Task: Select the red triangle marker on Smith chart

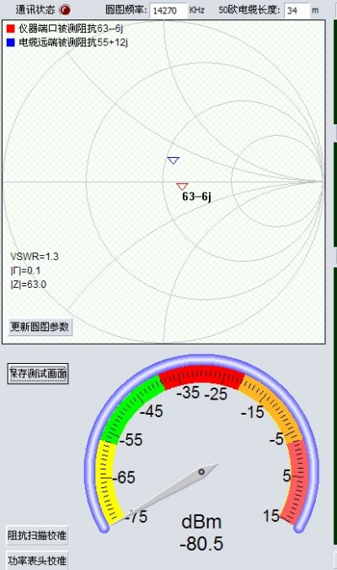Action: [182, 187]
